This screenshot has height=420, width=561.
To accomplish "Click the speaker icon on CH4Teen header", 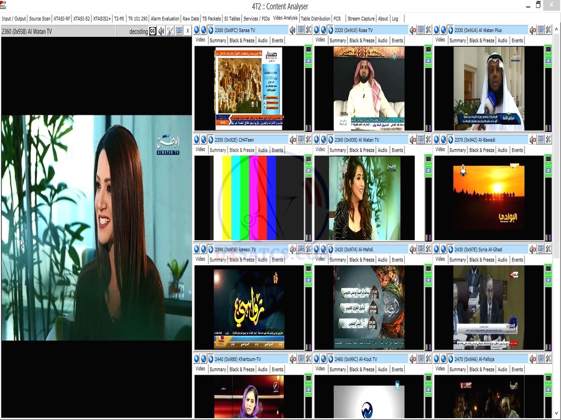I will 292,139.
